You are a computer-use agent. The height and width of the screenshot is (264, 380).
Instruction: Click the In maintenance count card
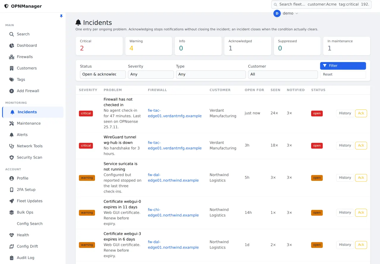coord(347,46)
